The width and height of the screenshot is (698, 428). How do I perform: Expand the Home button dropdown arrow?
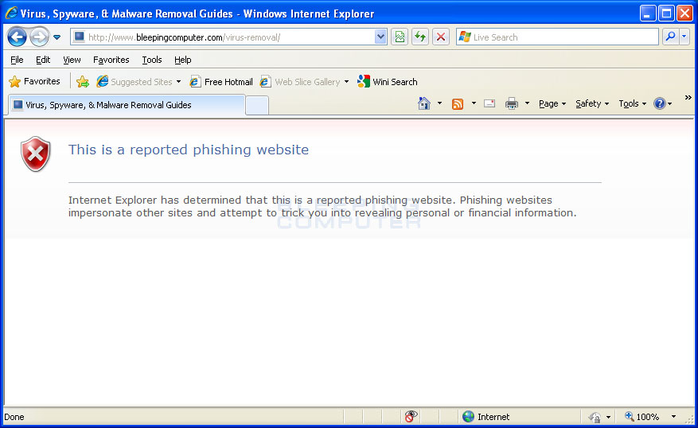439,103
